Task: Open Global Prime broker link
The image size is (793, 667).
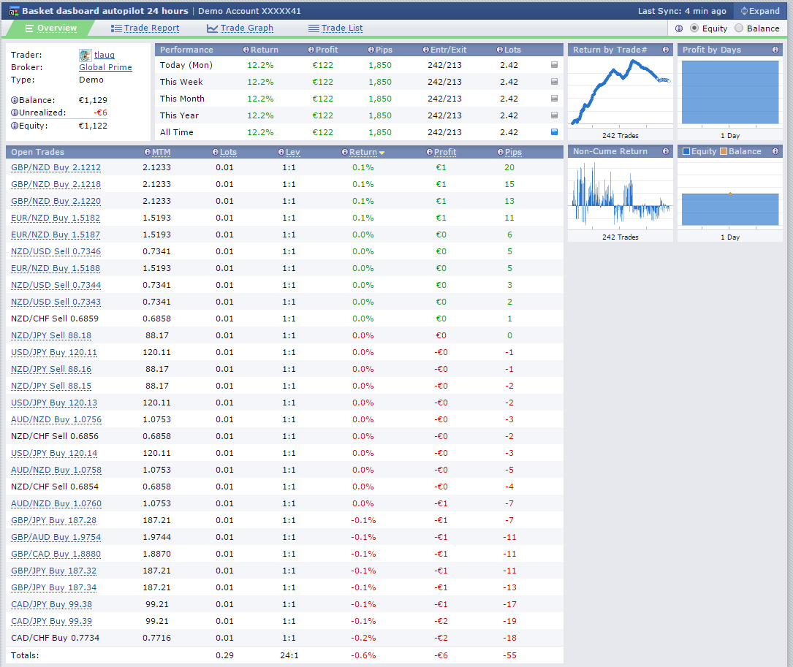Action: (105, 67)
